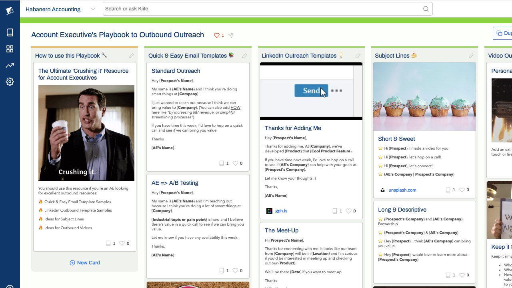Image resolution: width=512 pixels, height=288 pixels.
Task: Click the HOW underlined text in Standard Outreach
Action: coord(235,108)
